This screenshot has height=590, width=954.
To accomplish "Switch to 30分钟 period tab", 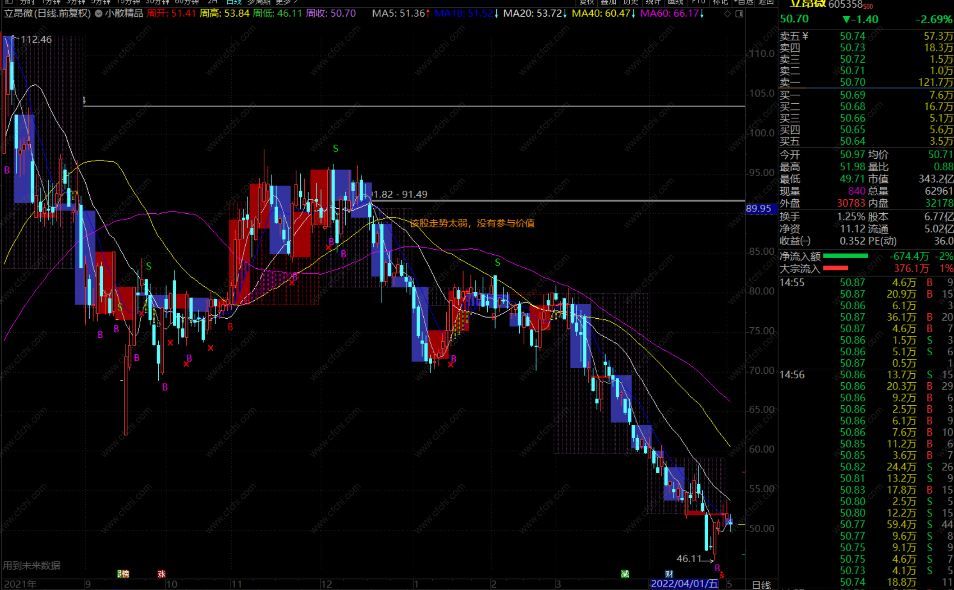I will (157, 2).
